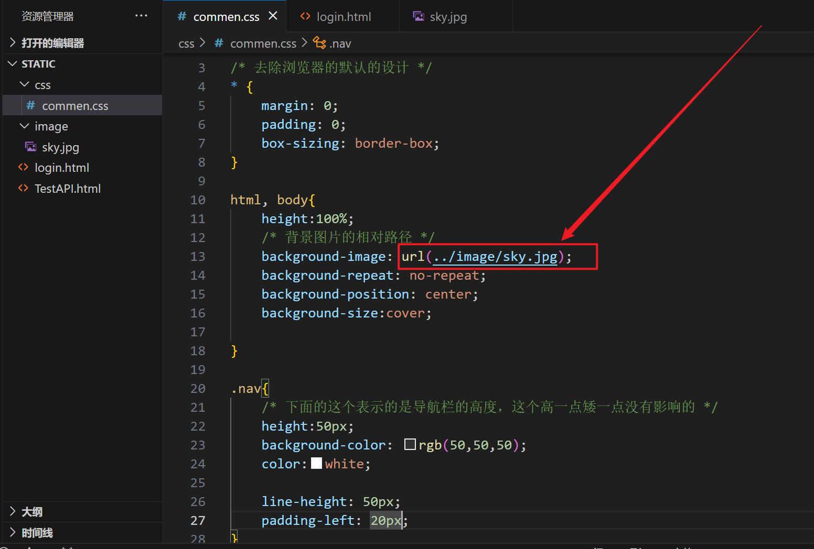814x549 pixels.
Task: Click the hash icon in breadcrumb
Action: [219, 43]
